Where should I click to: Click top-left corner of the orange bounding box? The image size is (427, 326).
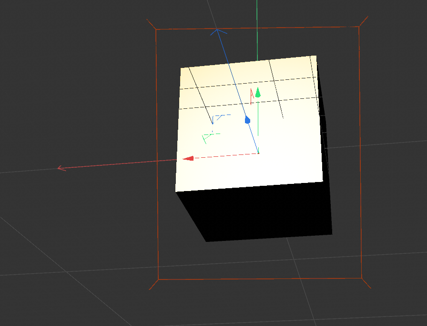pos(156,29)
